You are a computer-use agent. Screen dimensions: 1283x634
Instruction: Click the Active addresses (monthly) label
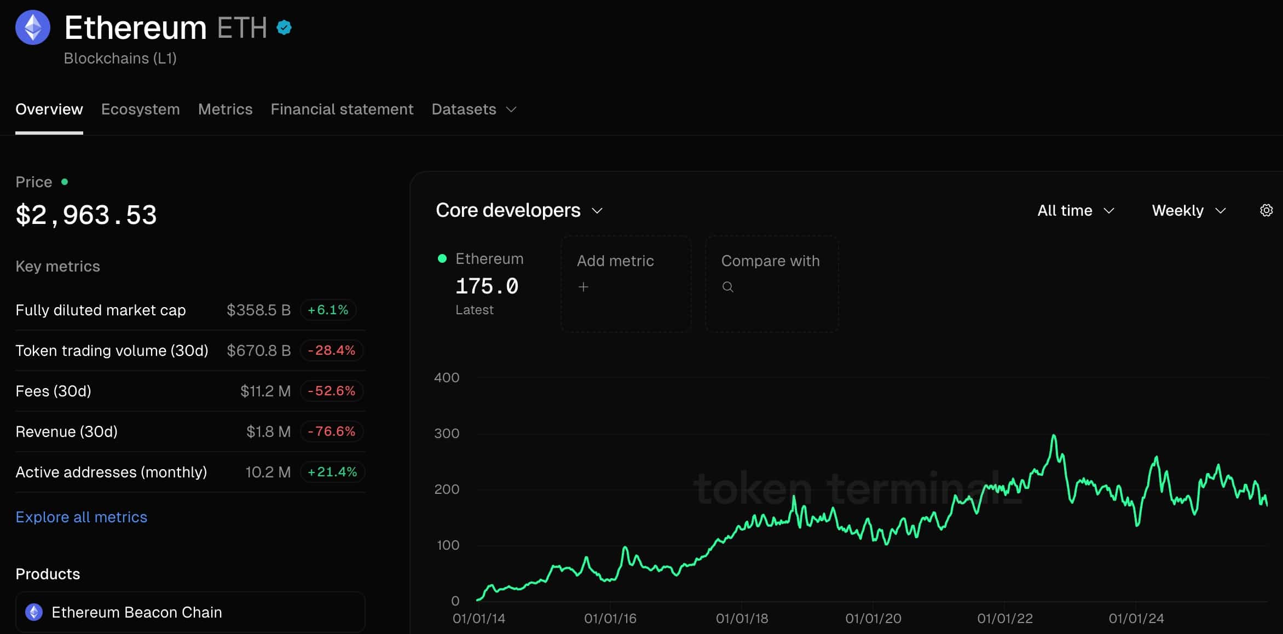coord(111,472)
